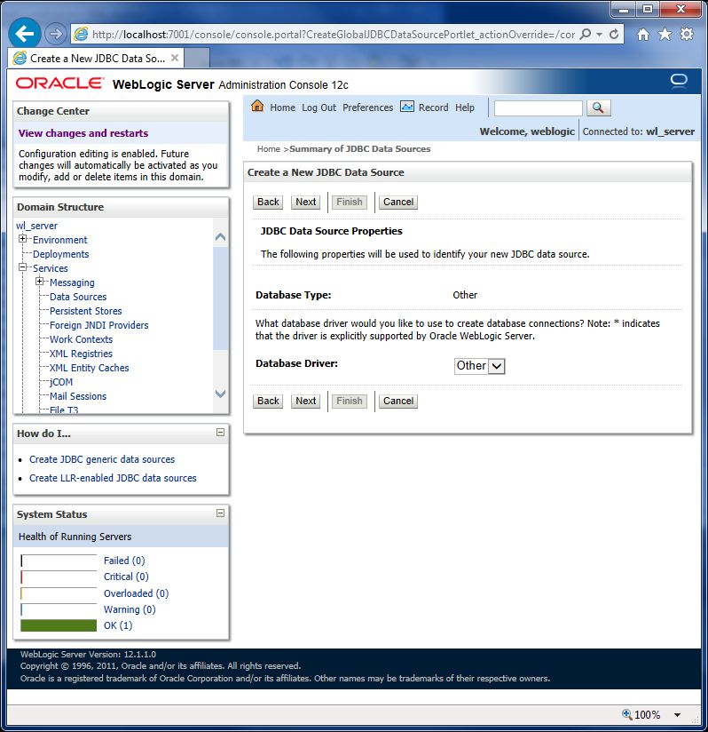Click the top Back button
This screenshot has width=708, height=732.
tap(268, 203)
